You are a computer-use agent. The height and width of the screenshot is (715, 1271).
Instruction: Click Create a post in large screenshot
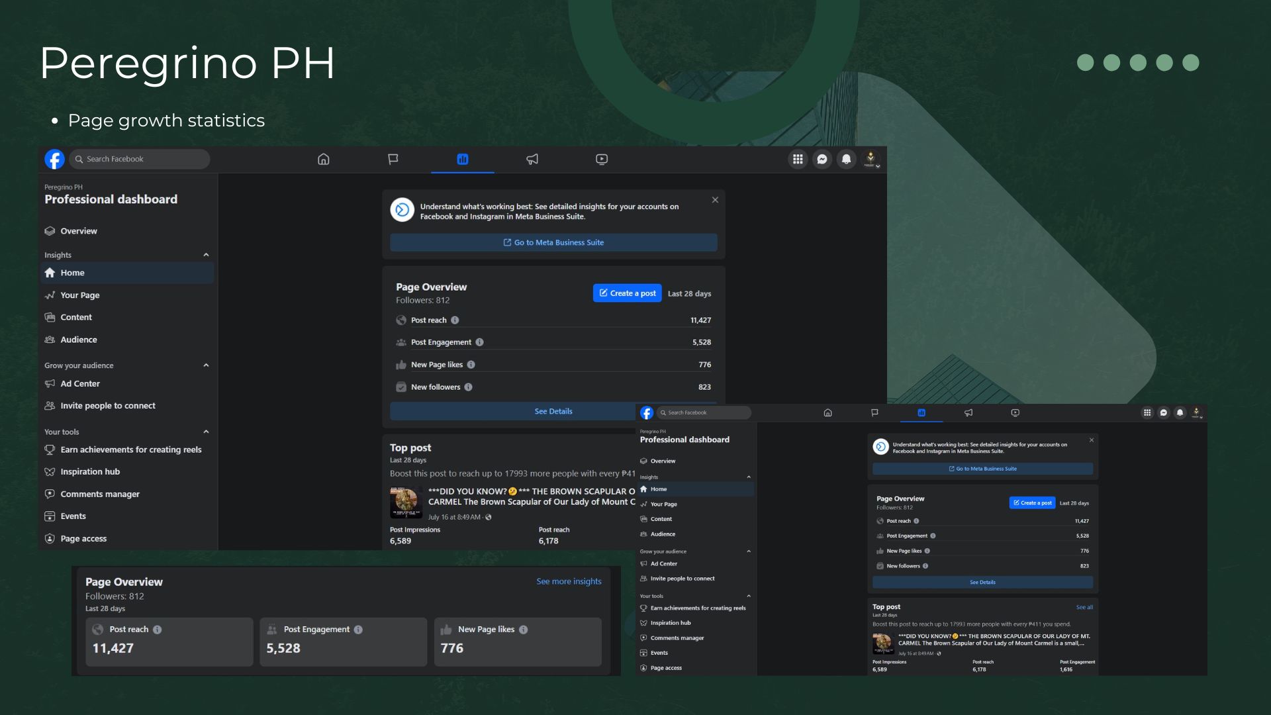pos(628,293)
